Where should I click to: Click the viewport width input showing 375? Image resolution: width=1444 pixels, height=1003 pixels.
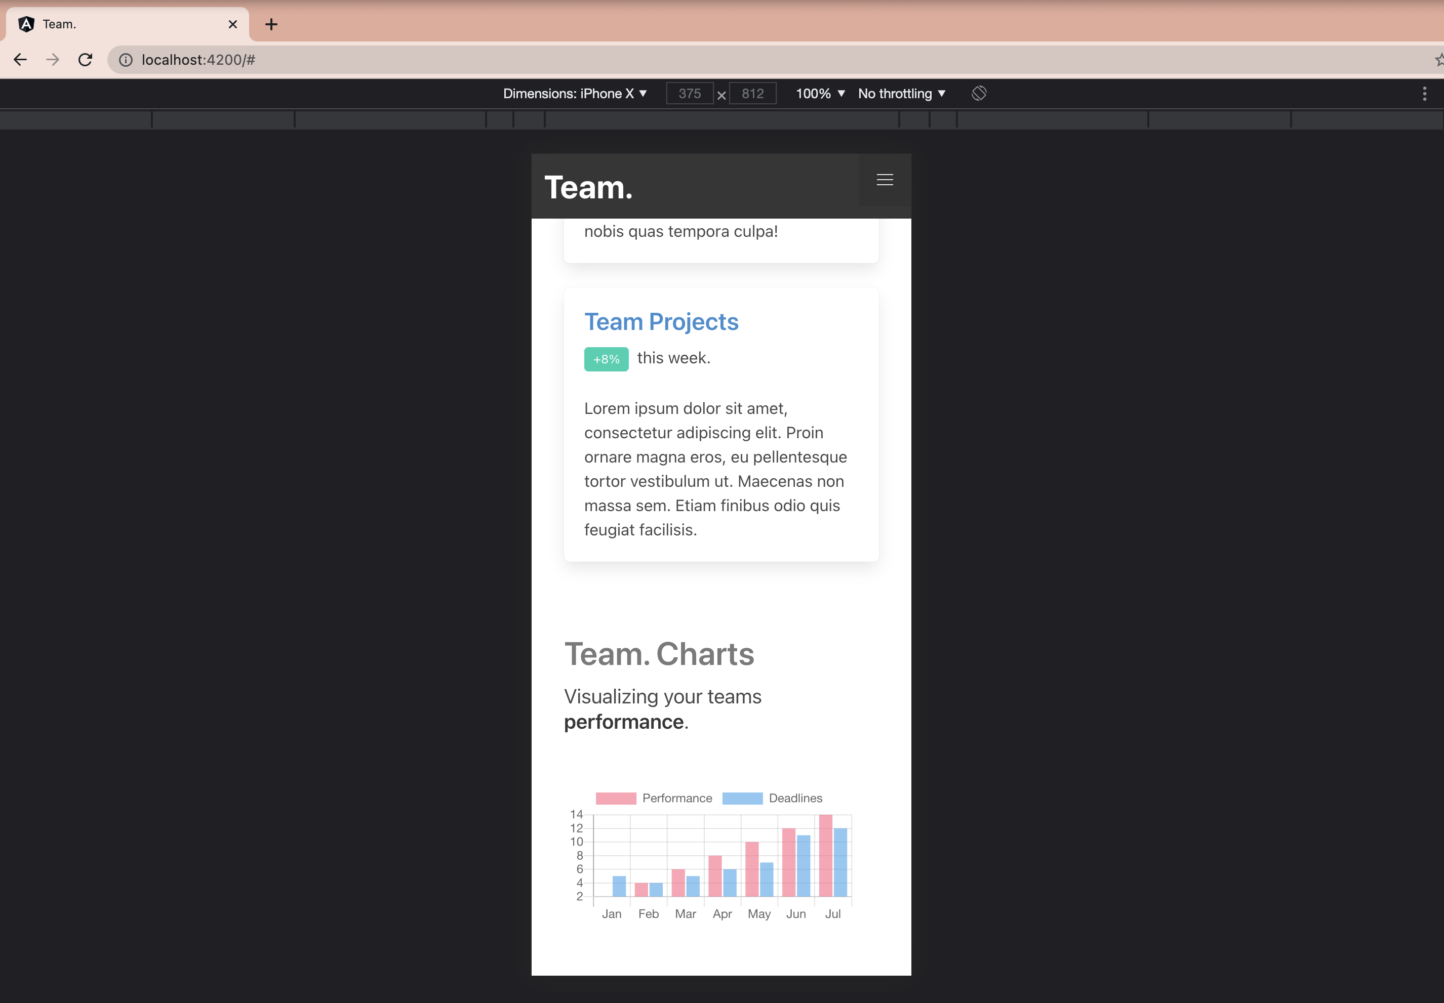click(x=689, y=93)
